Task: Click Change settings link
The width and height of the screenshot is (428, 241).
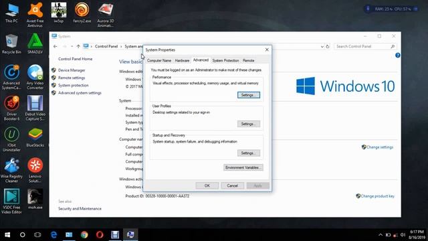Action: tap(380, 147)
